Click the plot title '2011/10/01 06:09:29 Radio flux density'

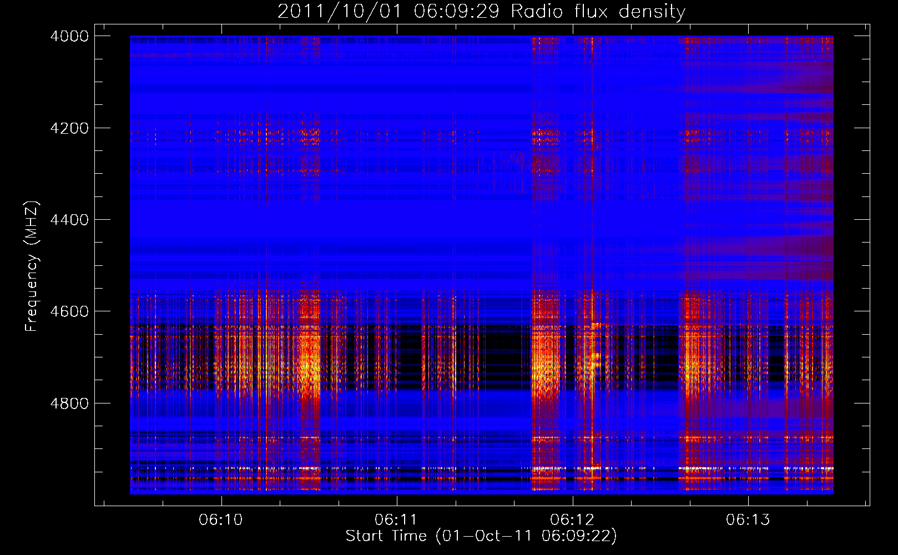[481, 11]
